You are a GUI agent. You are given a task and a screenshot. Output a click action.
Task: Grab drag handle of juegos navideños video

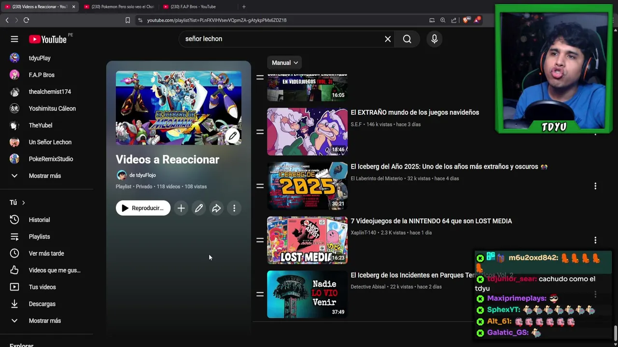[260, 132]
